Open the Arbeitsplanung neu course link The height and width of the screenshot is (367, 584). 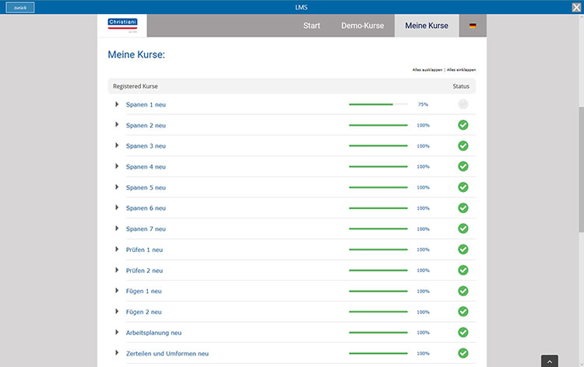pyautogui.click(x=153, y=333)
